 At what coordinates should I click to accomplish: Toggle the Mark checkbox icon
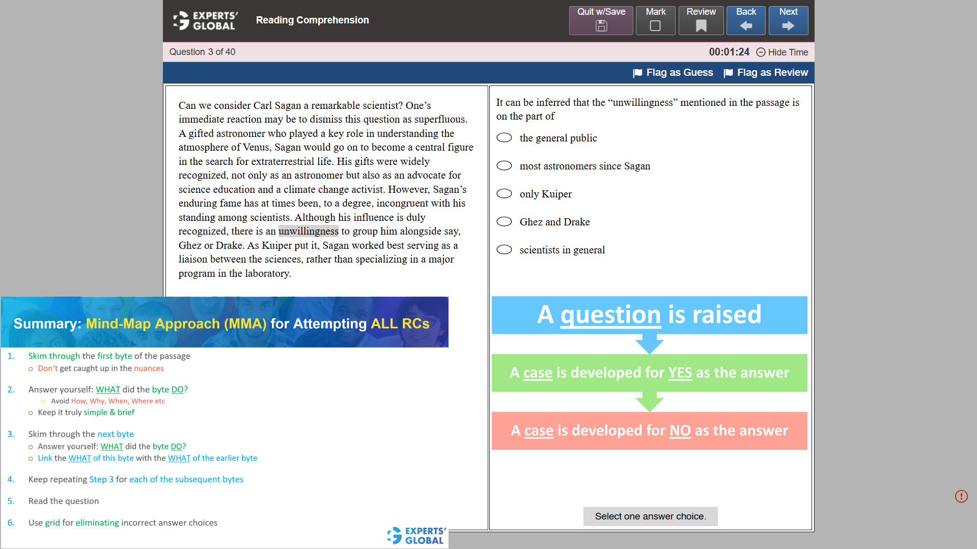pyautogui.click(x=655, y=26)
